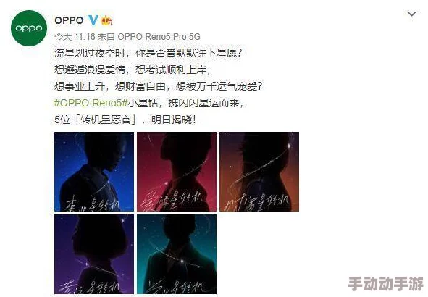Open the orange 财富星转机 poster thumbnail
The height and width of the screenshot is (297, 428).
point(259,172)
